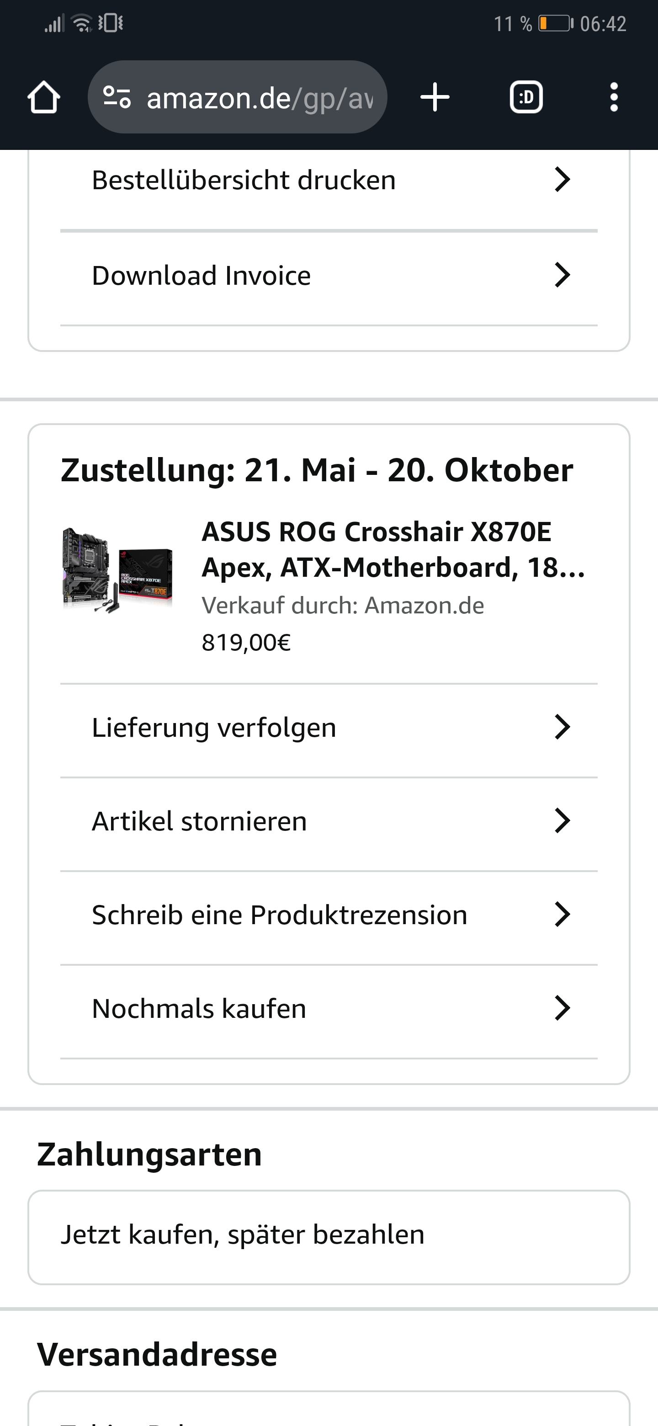
Task: Open site info icon in address bar
Action: coord(117,97)
